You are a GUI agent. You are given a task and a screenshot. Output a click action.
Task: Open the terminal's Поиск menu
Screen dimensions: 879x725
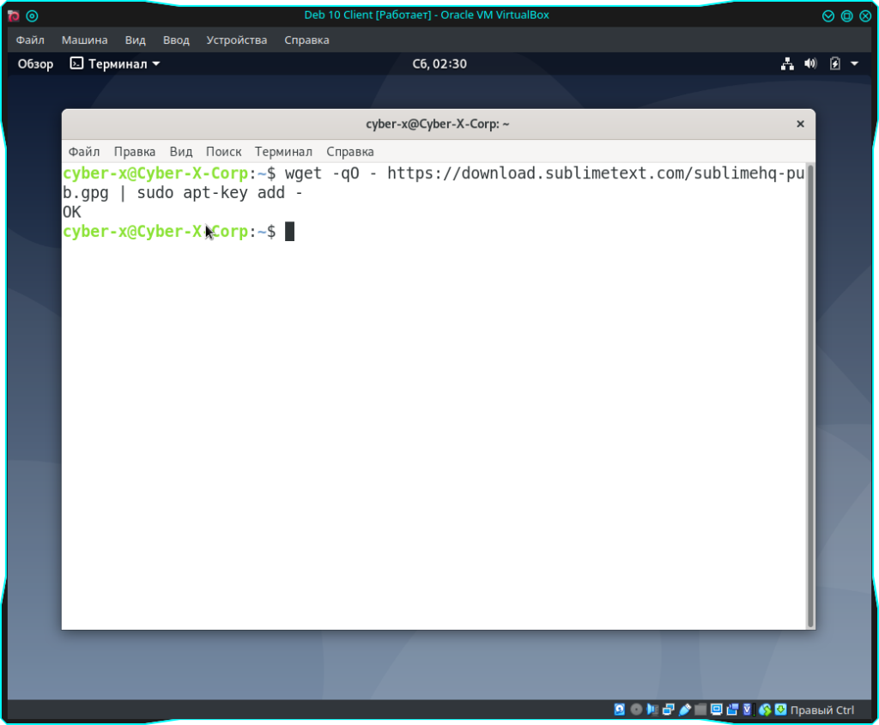pos(223,151)
